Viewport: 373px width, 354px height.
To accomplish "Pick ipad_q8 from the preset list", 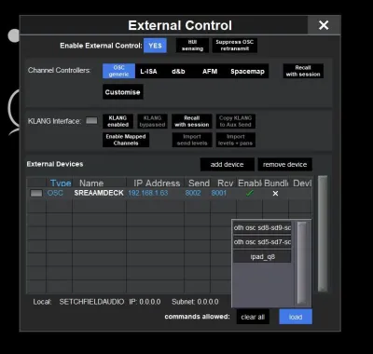I will click(262, 257).
